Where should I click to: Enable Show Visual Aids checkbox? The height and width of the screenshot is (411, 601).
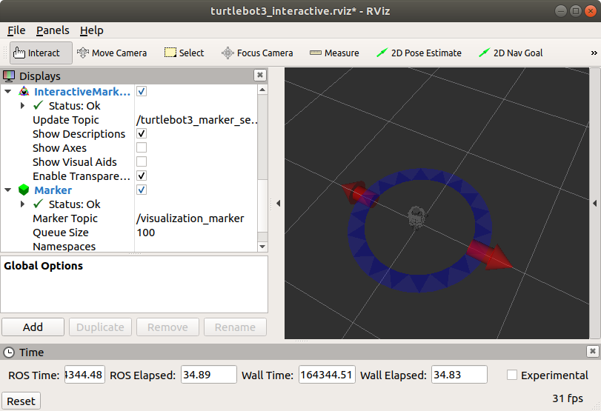(x=142, y=162)
